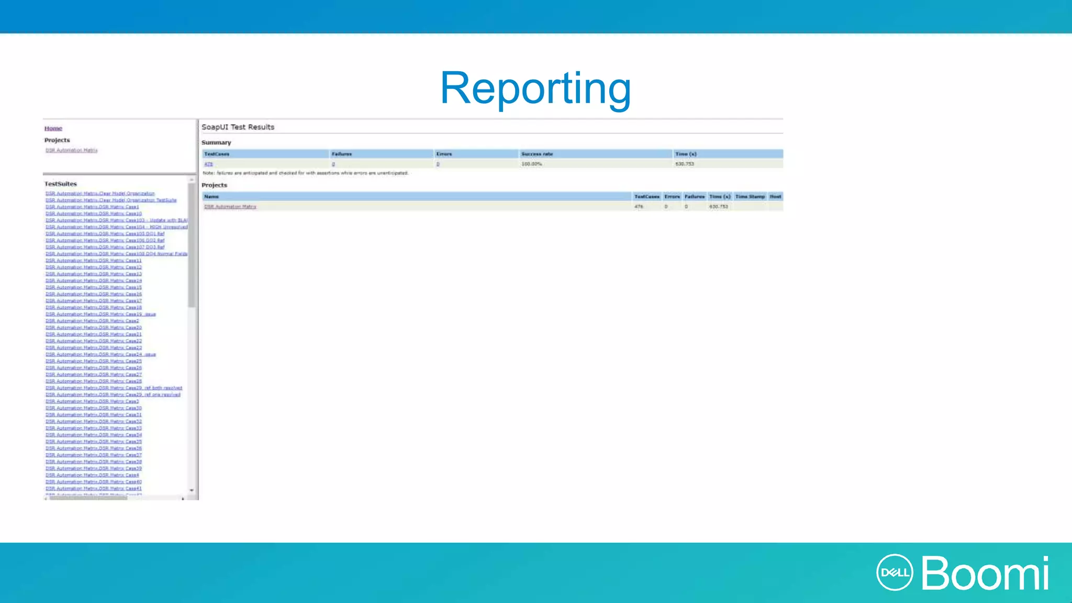This screenshot has height=603, width=1072.
Task: Open DSR Matrix Case37 test suite
Action: coord(93,455)
